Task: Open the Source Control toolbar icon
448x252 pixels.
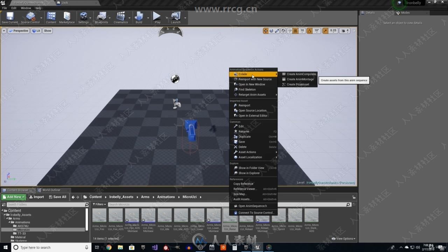Action: pos(30,17)
